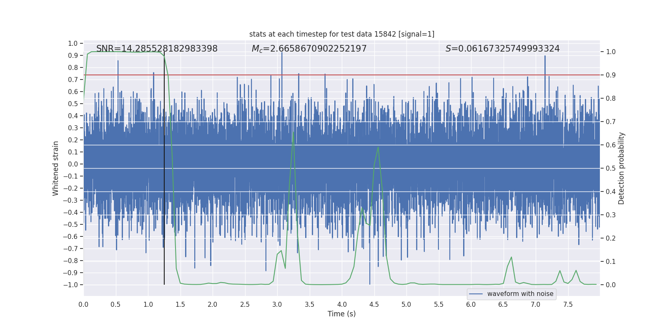The height and width of the screenshot is (333, 667).
Task: Click the 4.0 tick label on the time axis
Action: 342,304
